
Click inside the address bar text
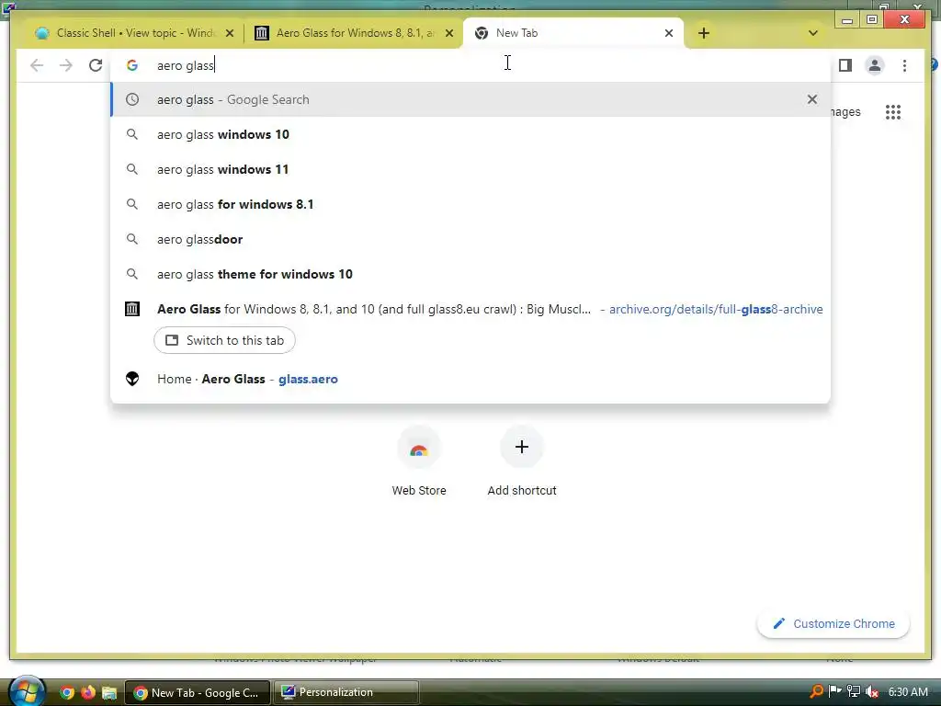186,65
